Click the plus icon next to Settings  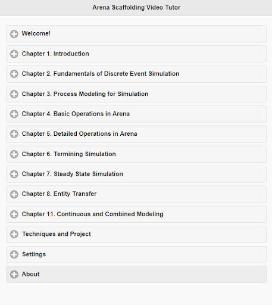pyautogui.click(x=14, y=254)
